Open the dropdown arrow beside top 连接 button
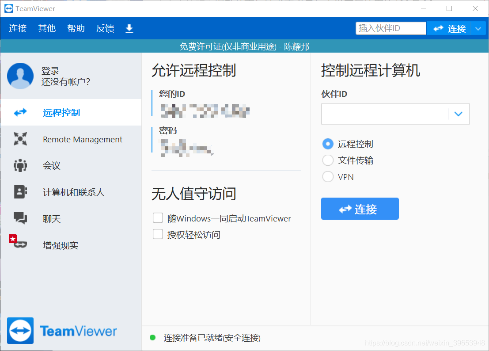The height and width of the screenshot is (351, 489). coord(478,28)
